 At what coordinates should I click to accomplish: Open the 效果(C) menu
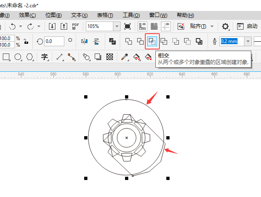tap(27, 15)
